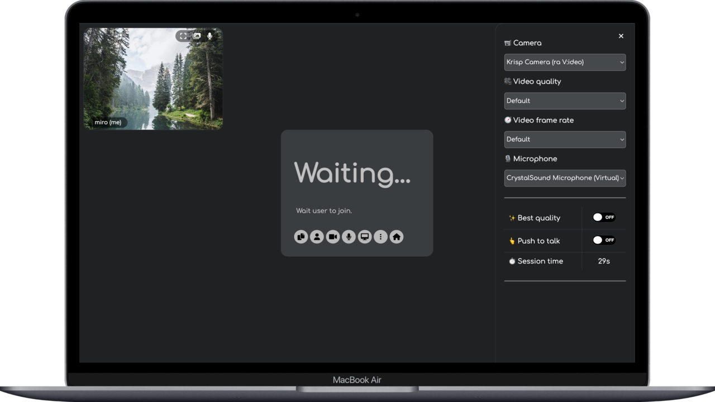Open the Video frame rate dropdown
The image size is (715, 402).
pyautogui.click(x=565, y=139)
